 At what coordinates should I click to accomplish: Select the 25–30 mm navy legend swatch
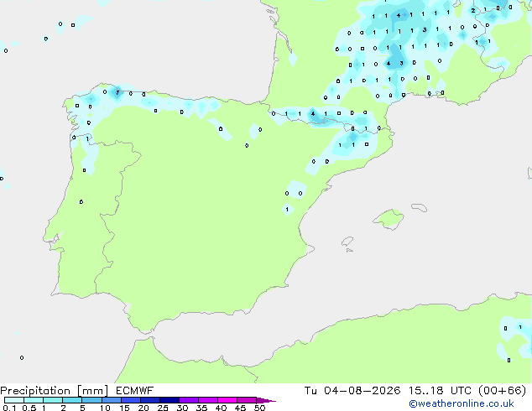click(170, 400)
